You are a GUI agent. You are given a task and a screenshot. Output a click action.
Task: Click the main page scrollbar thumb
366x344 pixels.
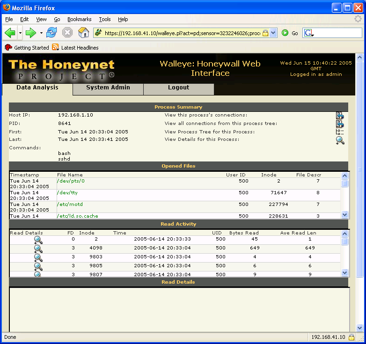pyautogui.click(x=359, y=169)
